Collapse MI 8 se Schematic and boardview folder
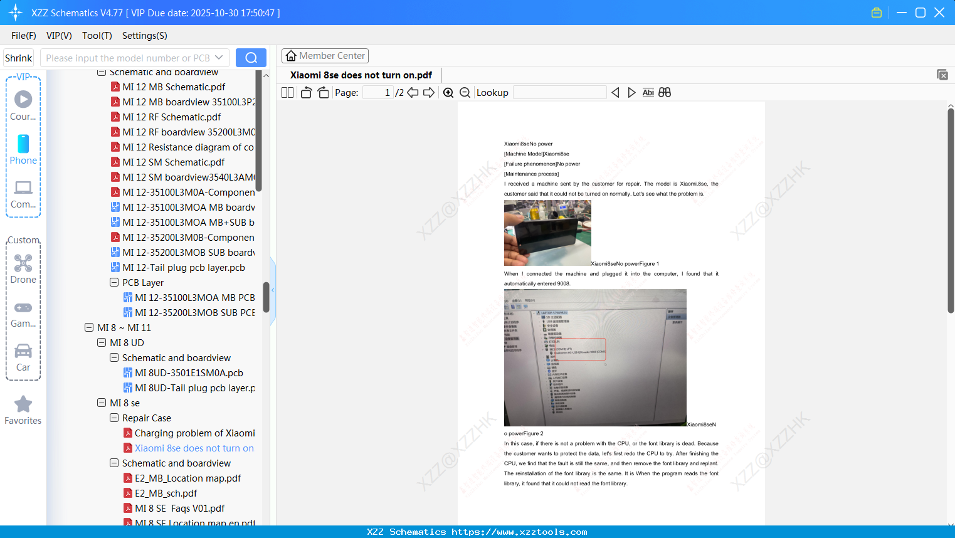955x538 pixels. click(114, 463)
